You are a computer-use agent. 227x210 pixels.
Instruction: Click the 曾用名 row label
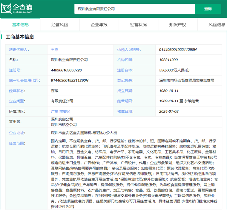click(x=15, y=122)
